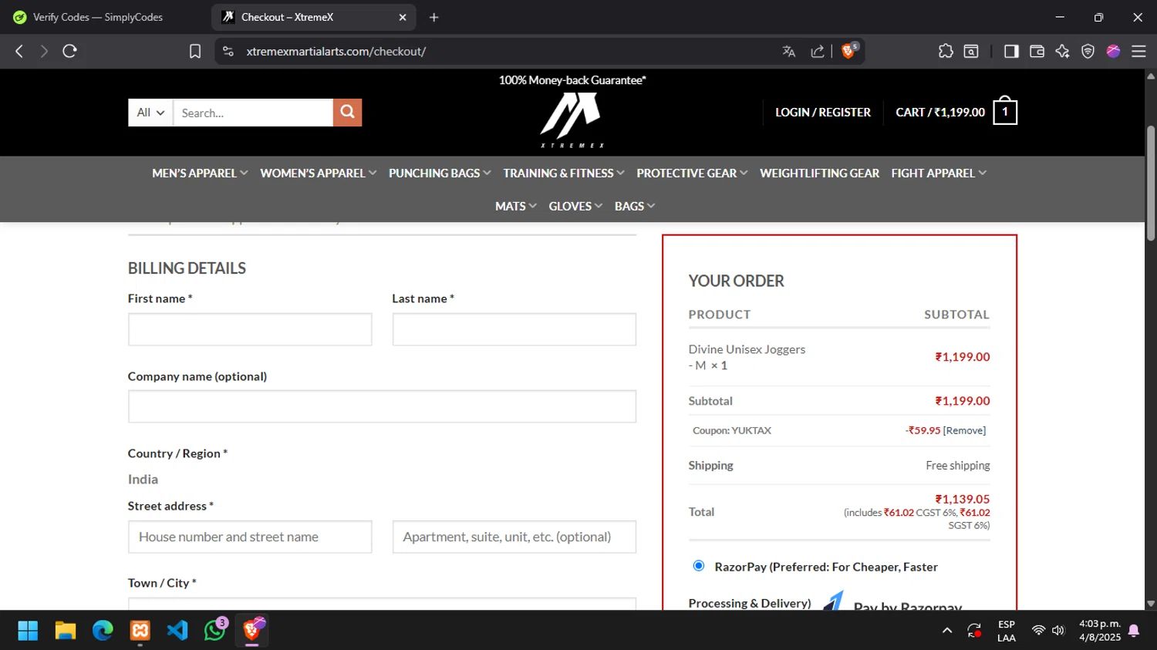Expand Fight Apparel menu

tap(939, 173)
